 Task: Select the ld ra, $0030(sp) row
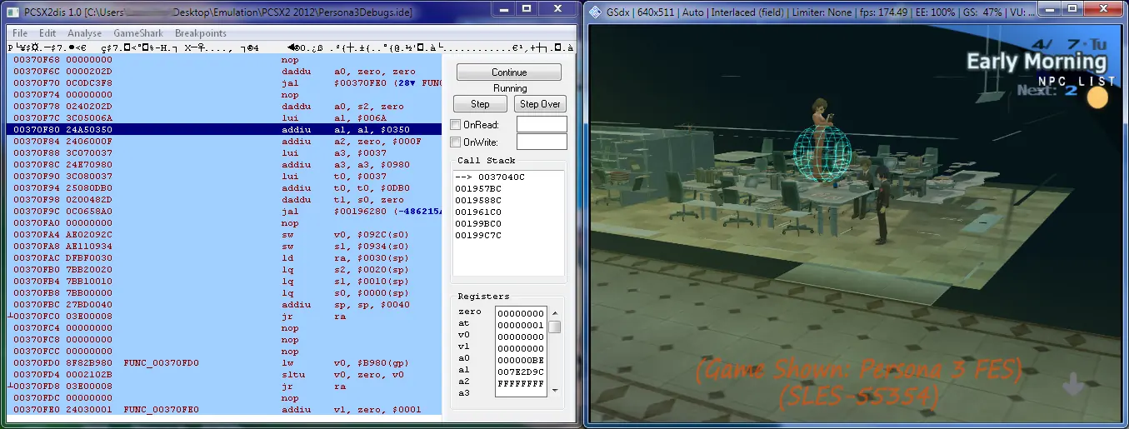(x=224, y=258)
